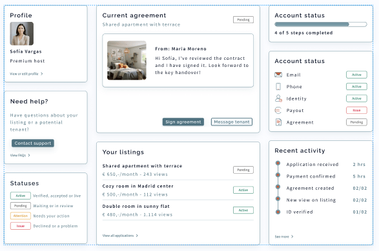The width and height of the screenshot is (379, 251).
Task: Click the € 650,-/month · 243 views text
Action: [x=135, y=174]
